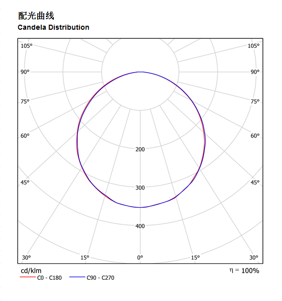Select the red C0 - C180 legend line
Viewport: 282px width, 301px height.
(x=28, y=277)
